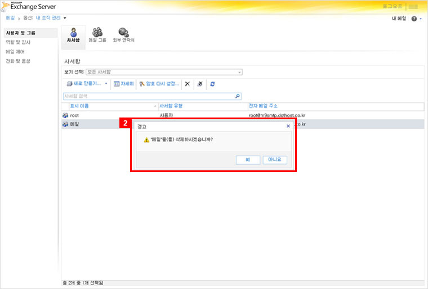Image resolution: width=428 pixels, height=289 pixels.
Task: Click the help question mark icon
Action: point(414,19)
